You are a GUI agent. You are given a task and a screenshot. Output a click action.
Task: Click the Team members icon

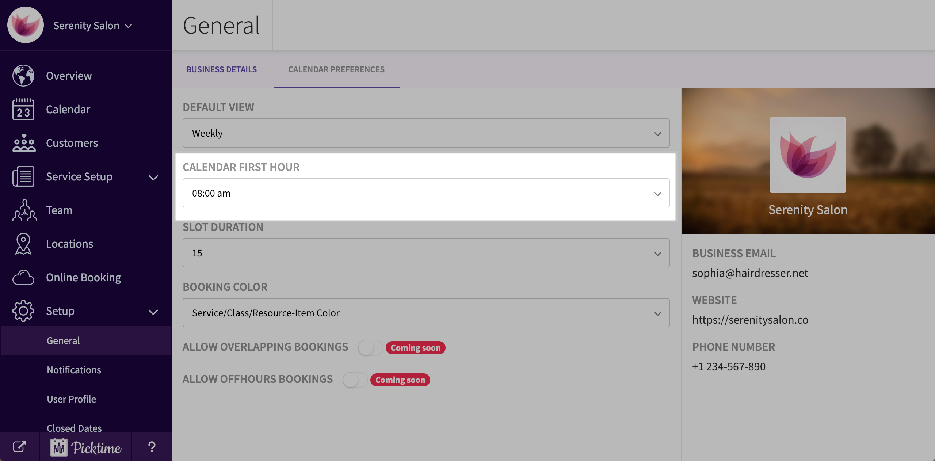pos(24,210)
